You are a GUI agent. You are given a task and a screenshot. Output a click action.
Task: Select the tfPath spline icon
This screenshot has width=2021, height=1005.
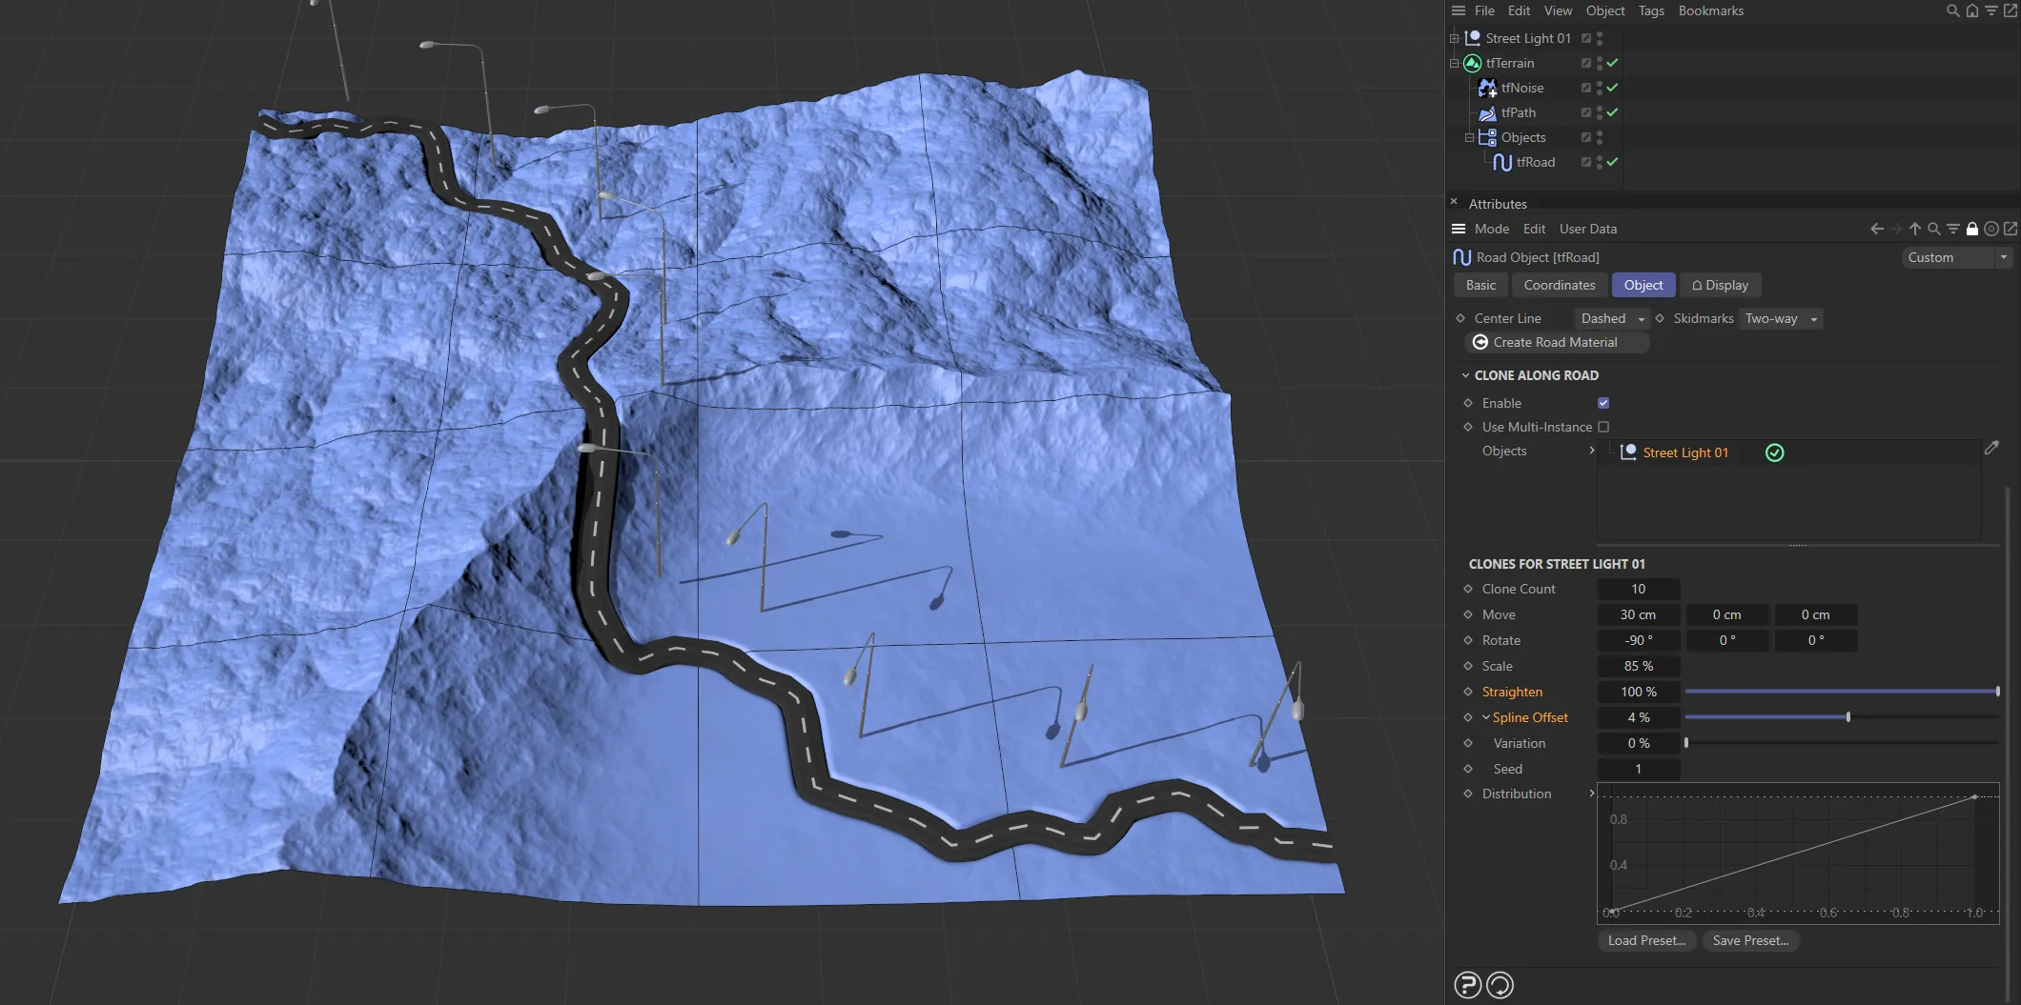pyautogui.click(x=1487, y=112)
